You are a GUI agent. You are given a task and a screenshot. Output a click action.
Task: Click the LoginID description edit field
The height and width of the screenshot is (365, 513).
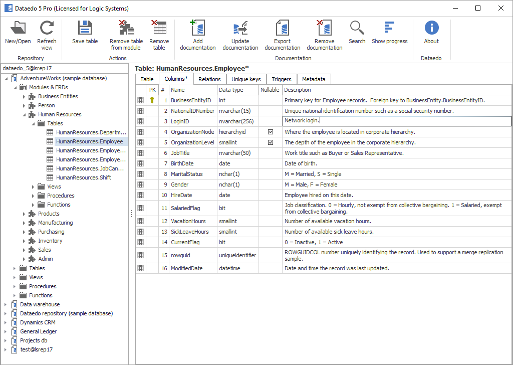(397, 121)
